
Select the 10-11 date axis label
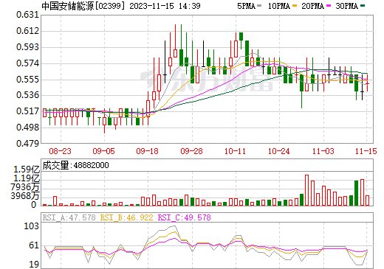pyautogui.click(x=235, y=151)
